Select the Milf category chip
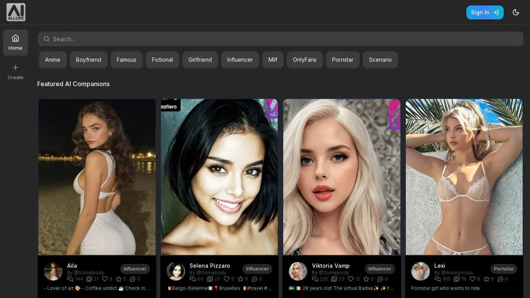The width and height of the screenshot is (530, 298). 273,60
